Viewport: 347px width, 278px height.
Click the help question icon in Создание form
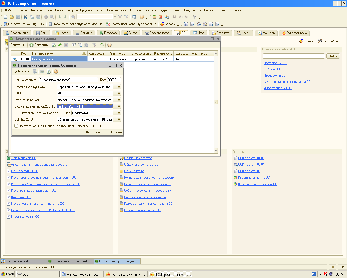56,71
